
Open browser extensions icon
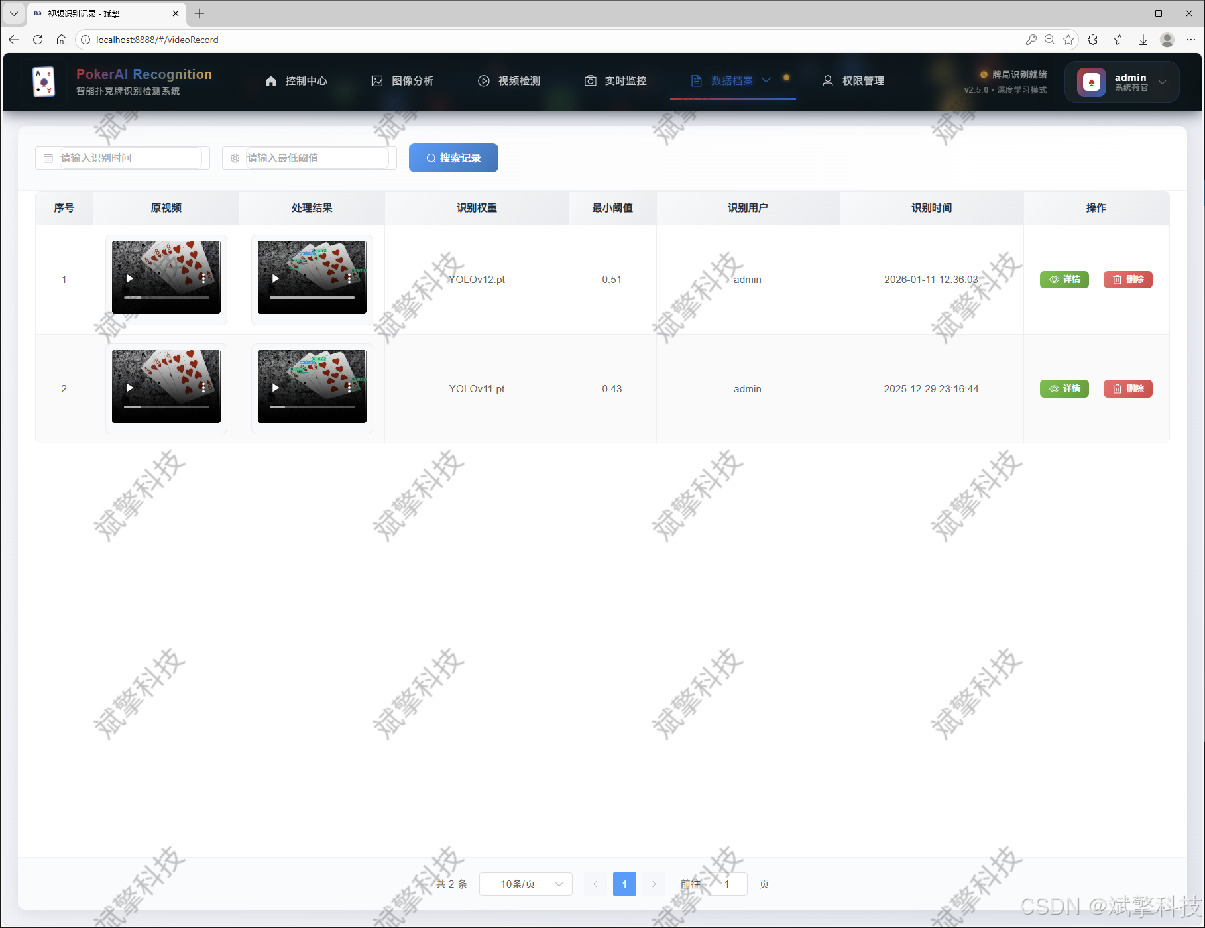(1093, 40)
